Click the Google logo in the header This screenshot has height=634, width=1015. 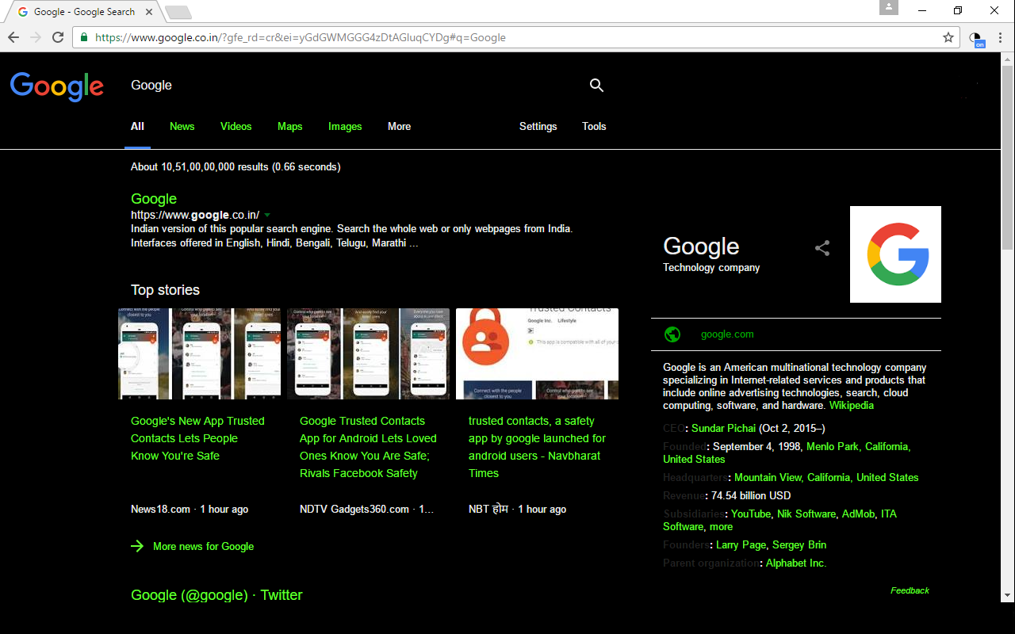[x=57, y=86]
